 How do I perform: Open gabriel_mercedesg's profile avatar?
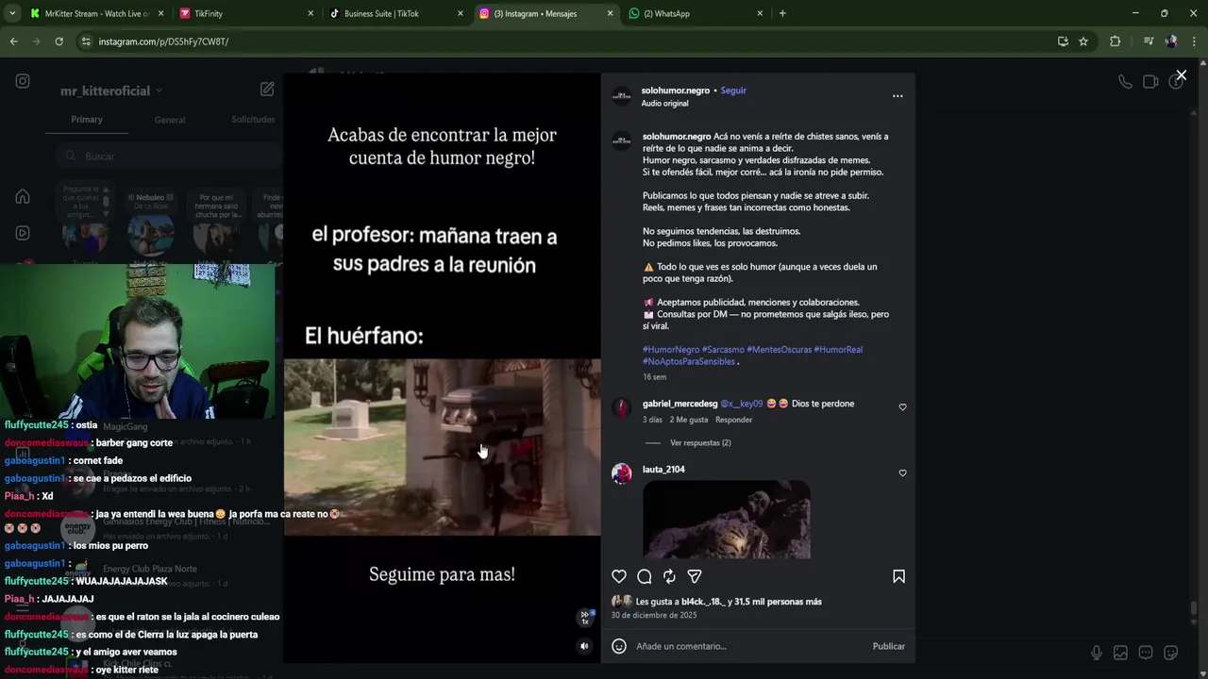click(x=621, y=407)
